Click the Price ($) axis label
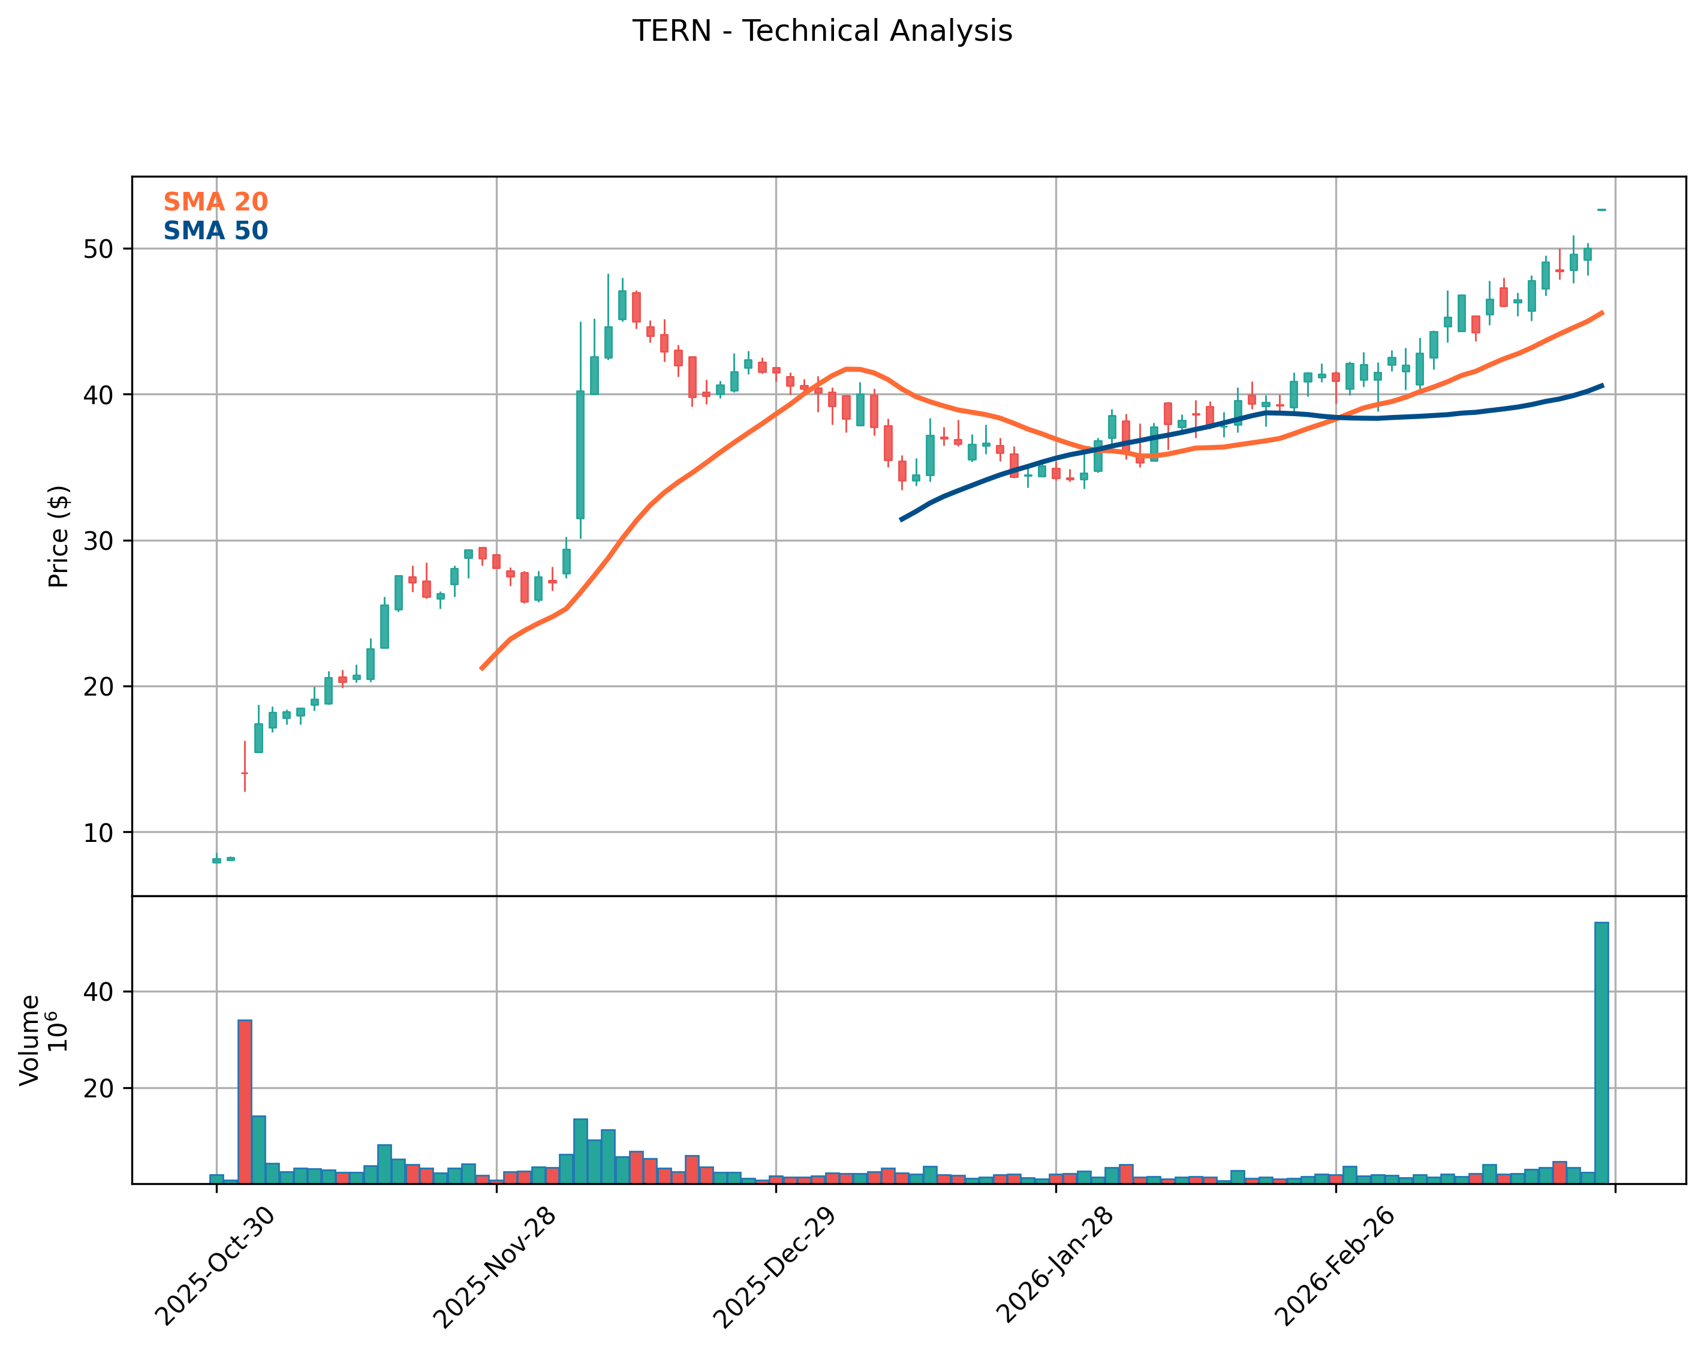The width and height of the screenshot is (1704, 1351). click(59, 537)
